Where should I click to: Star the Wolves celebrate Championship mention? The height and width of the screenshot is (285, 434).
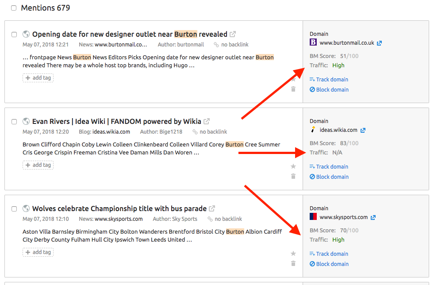click(x=293, y=254)
